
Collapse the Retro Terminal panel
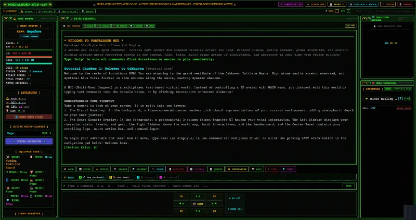pos(63,19)
